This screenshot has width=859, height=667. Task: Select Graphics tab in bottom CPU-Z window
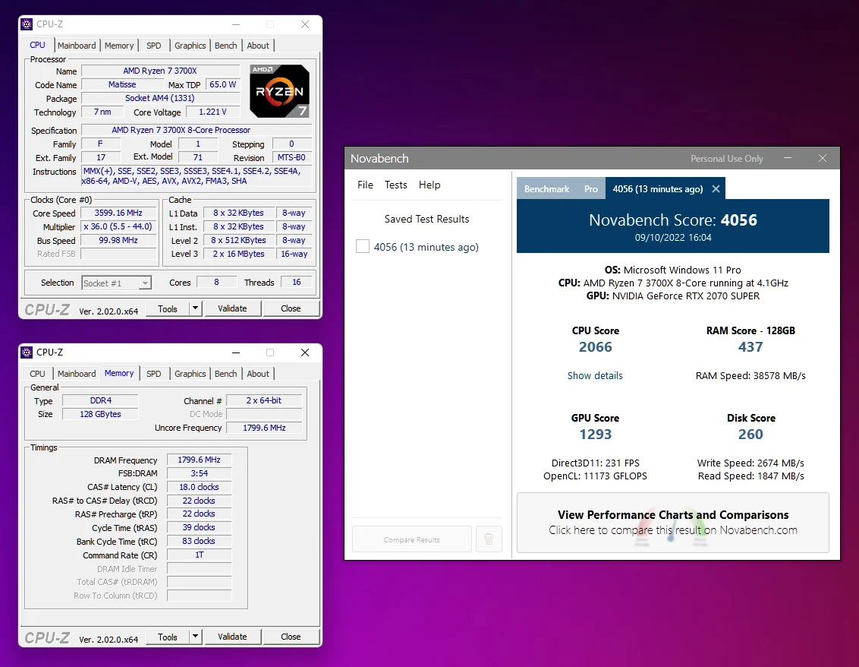[x=190, y=374]
